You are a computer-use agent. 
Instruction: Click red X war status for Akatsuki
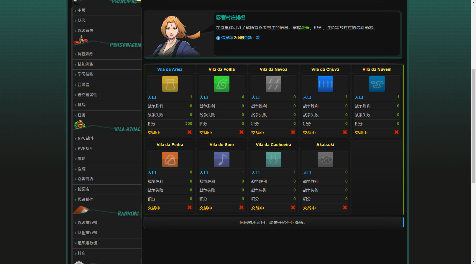(x=345, y=208)
